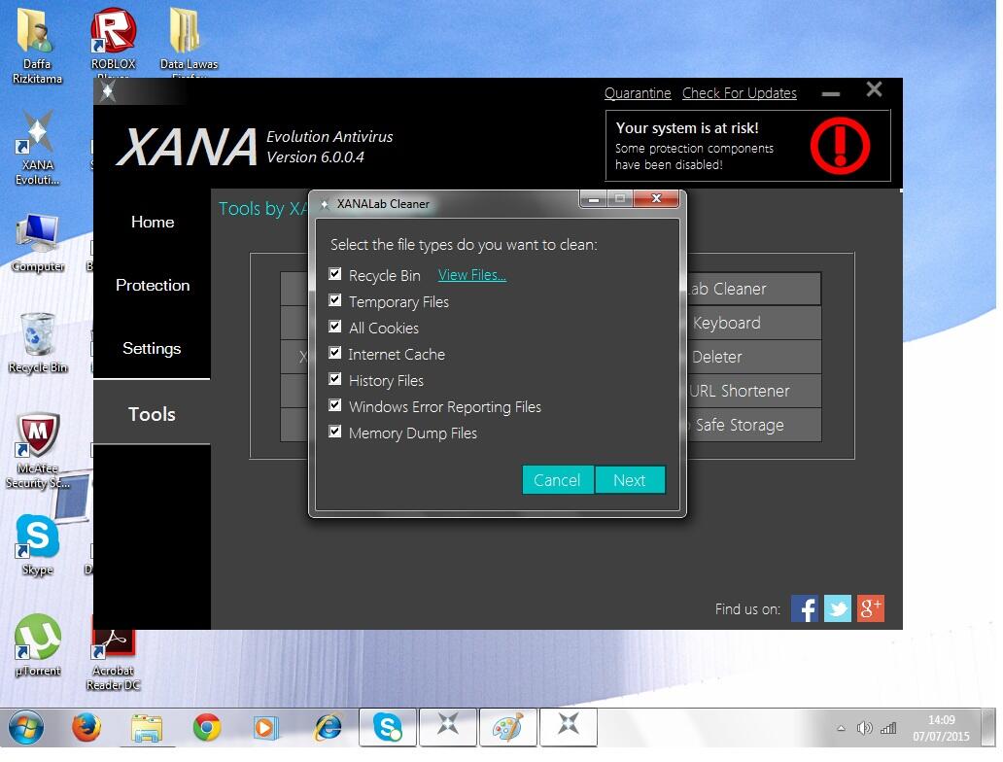This screenshot has width=1003, height=762.
Task: Open the Twitter link icon
Action: (838, 608)
